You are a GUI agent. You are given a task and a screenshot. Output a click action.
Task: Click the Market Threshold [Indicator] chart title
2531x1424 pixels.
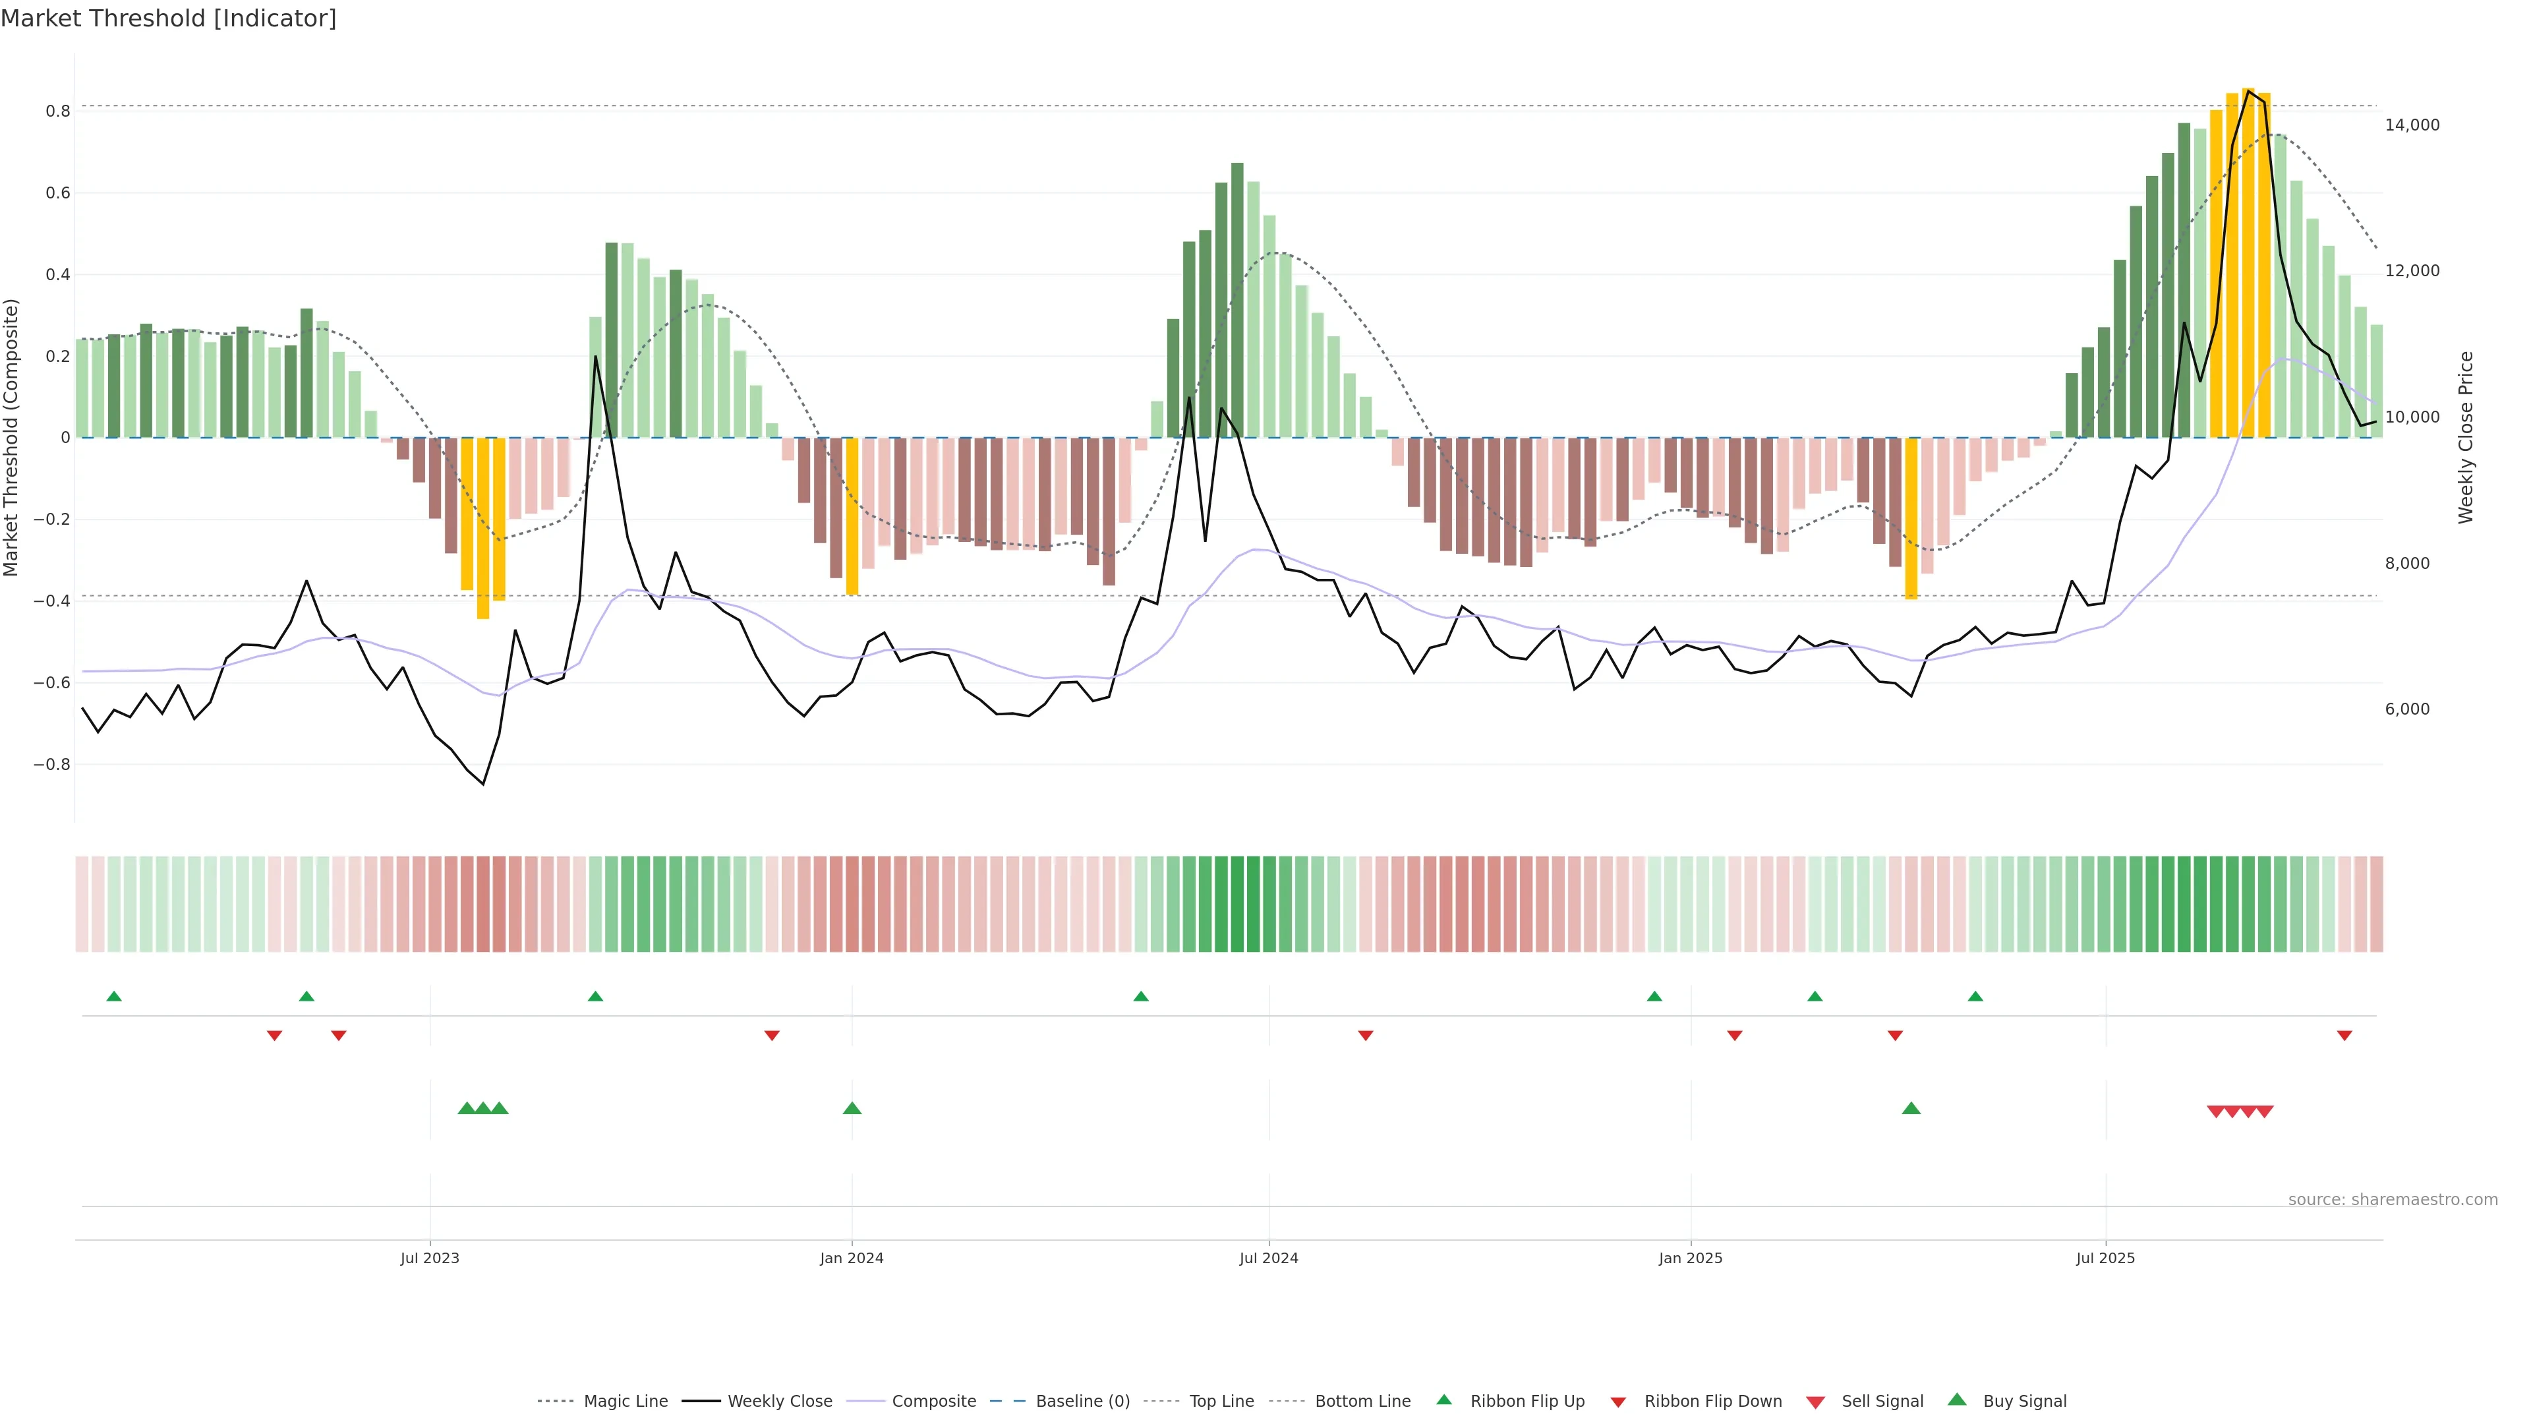coord(168,18)
